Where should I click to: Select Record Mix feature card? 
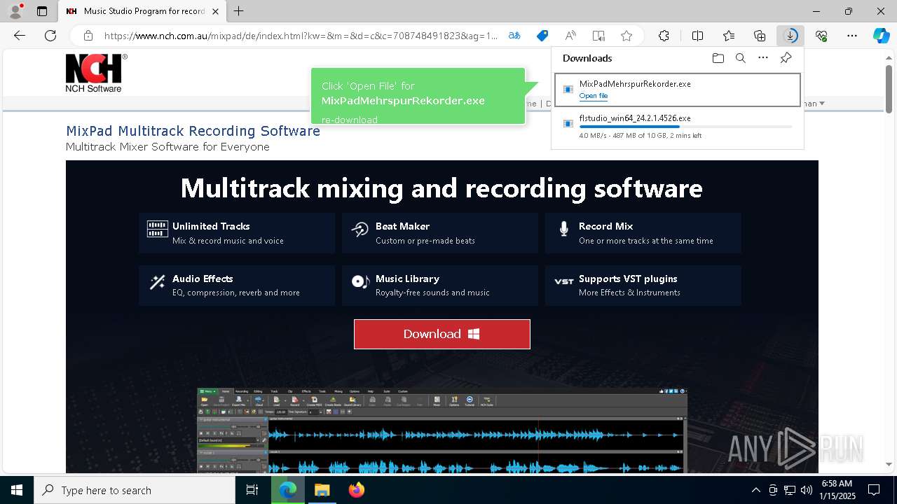[643, 233]
